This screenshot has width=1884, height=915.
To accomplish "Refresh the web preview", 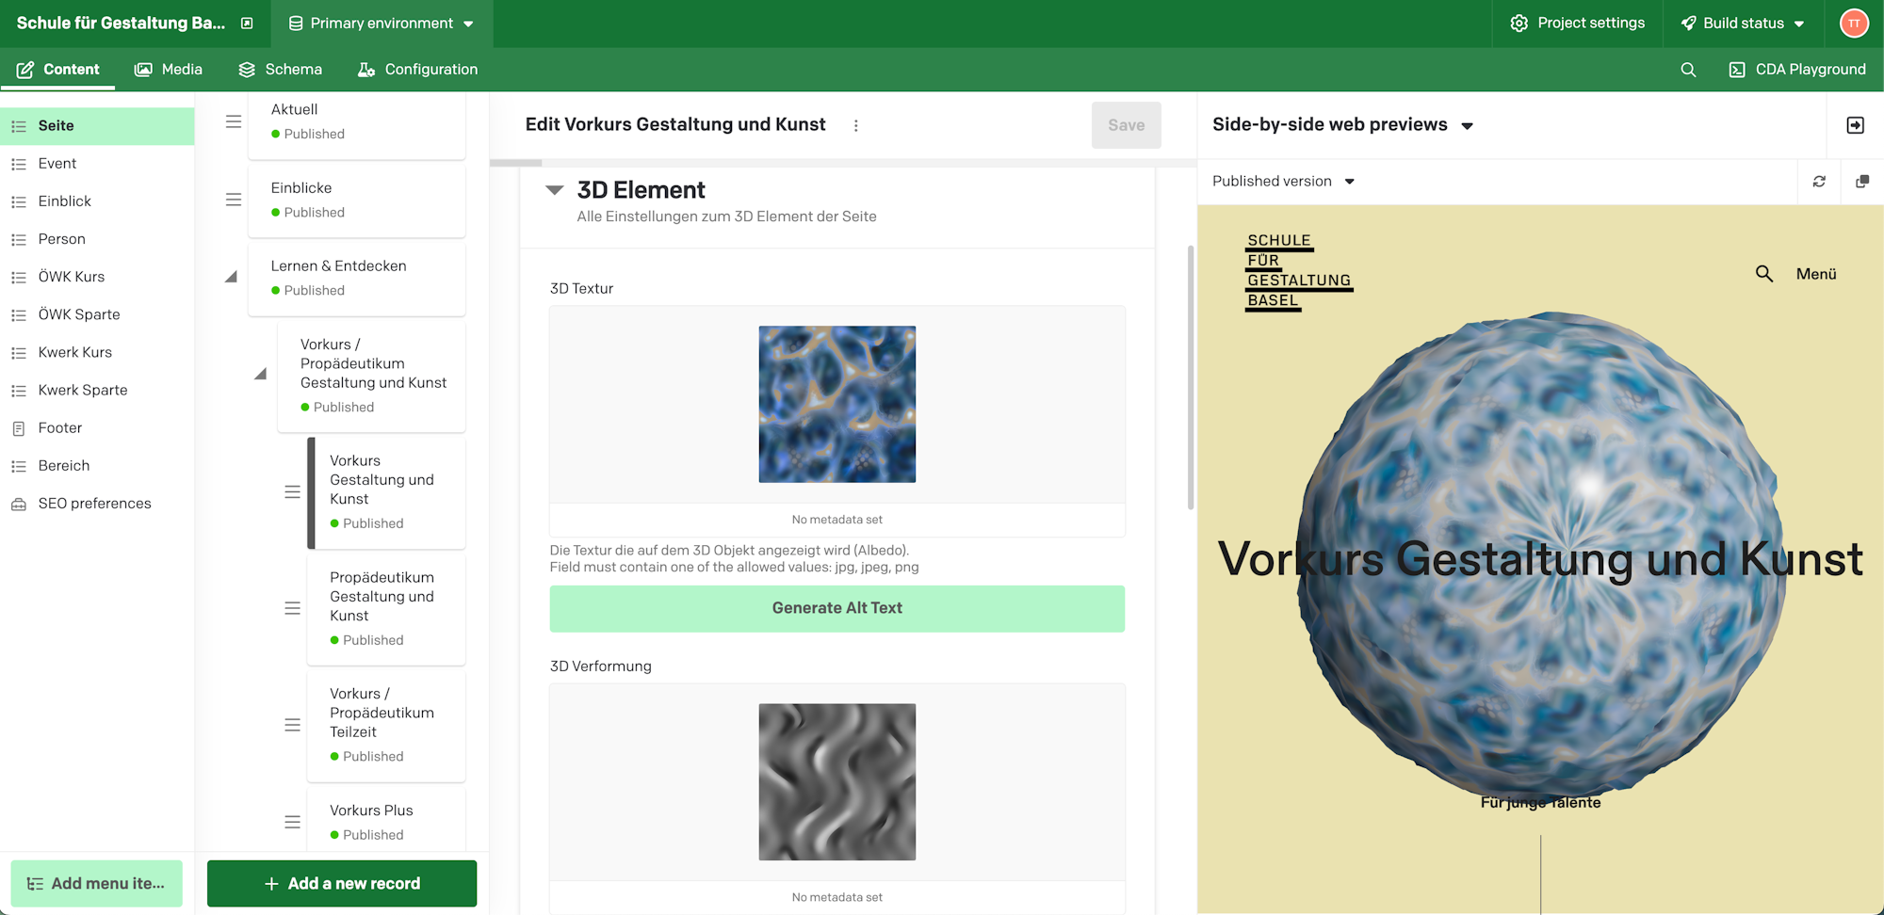I will [x=1819, y=182].
